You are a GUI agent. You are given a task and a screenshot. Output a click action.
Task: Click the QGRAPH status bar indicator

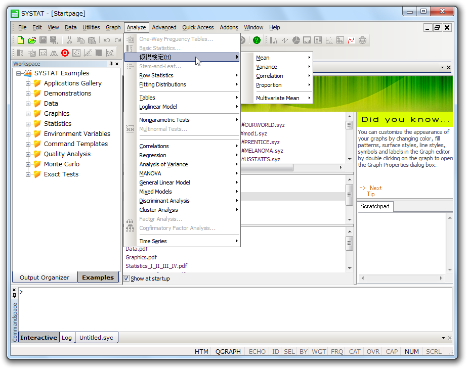(228, 352)
